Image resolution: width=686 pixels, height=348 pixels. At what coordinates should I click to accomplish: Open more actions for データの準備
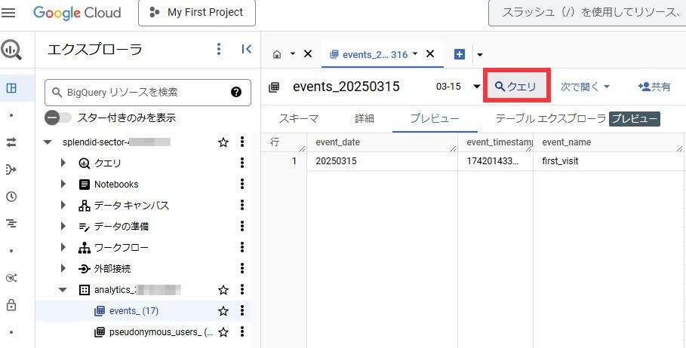pyautogui.click(x=242, y=226)
